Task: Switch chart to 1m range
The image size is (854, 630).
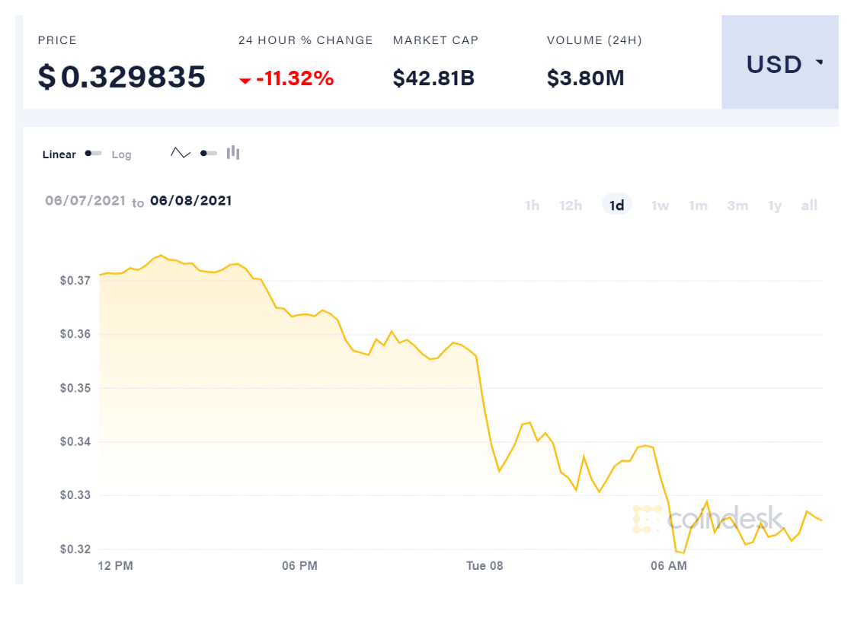Action: (x=698, y=205)
